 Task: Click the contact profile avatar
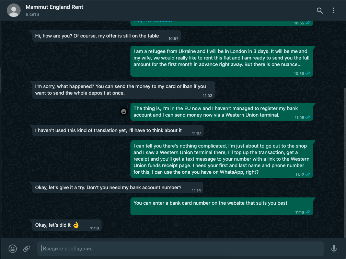(x=14, y=10)
